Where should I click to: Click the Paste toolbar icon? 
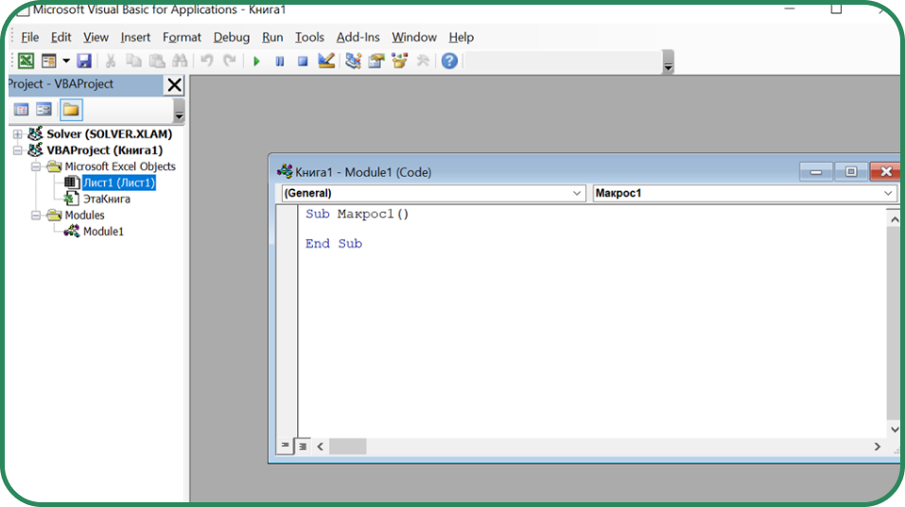(x=157, y=61)
